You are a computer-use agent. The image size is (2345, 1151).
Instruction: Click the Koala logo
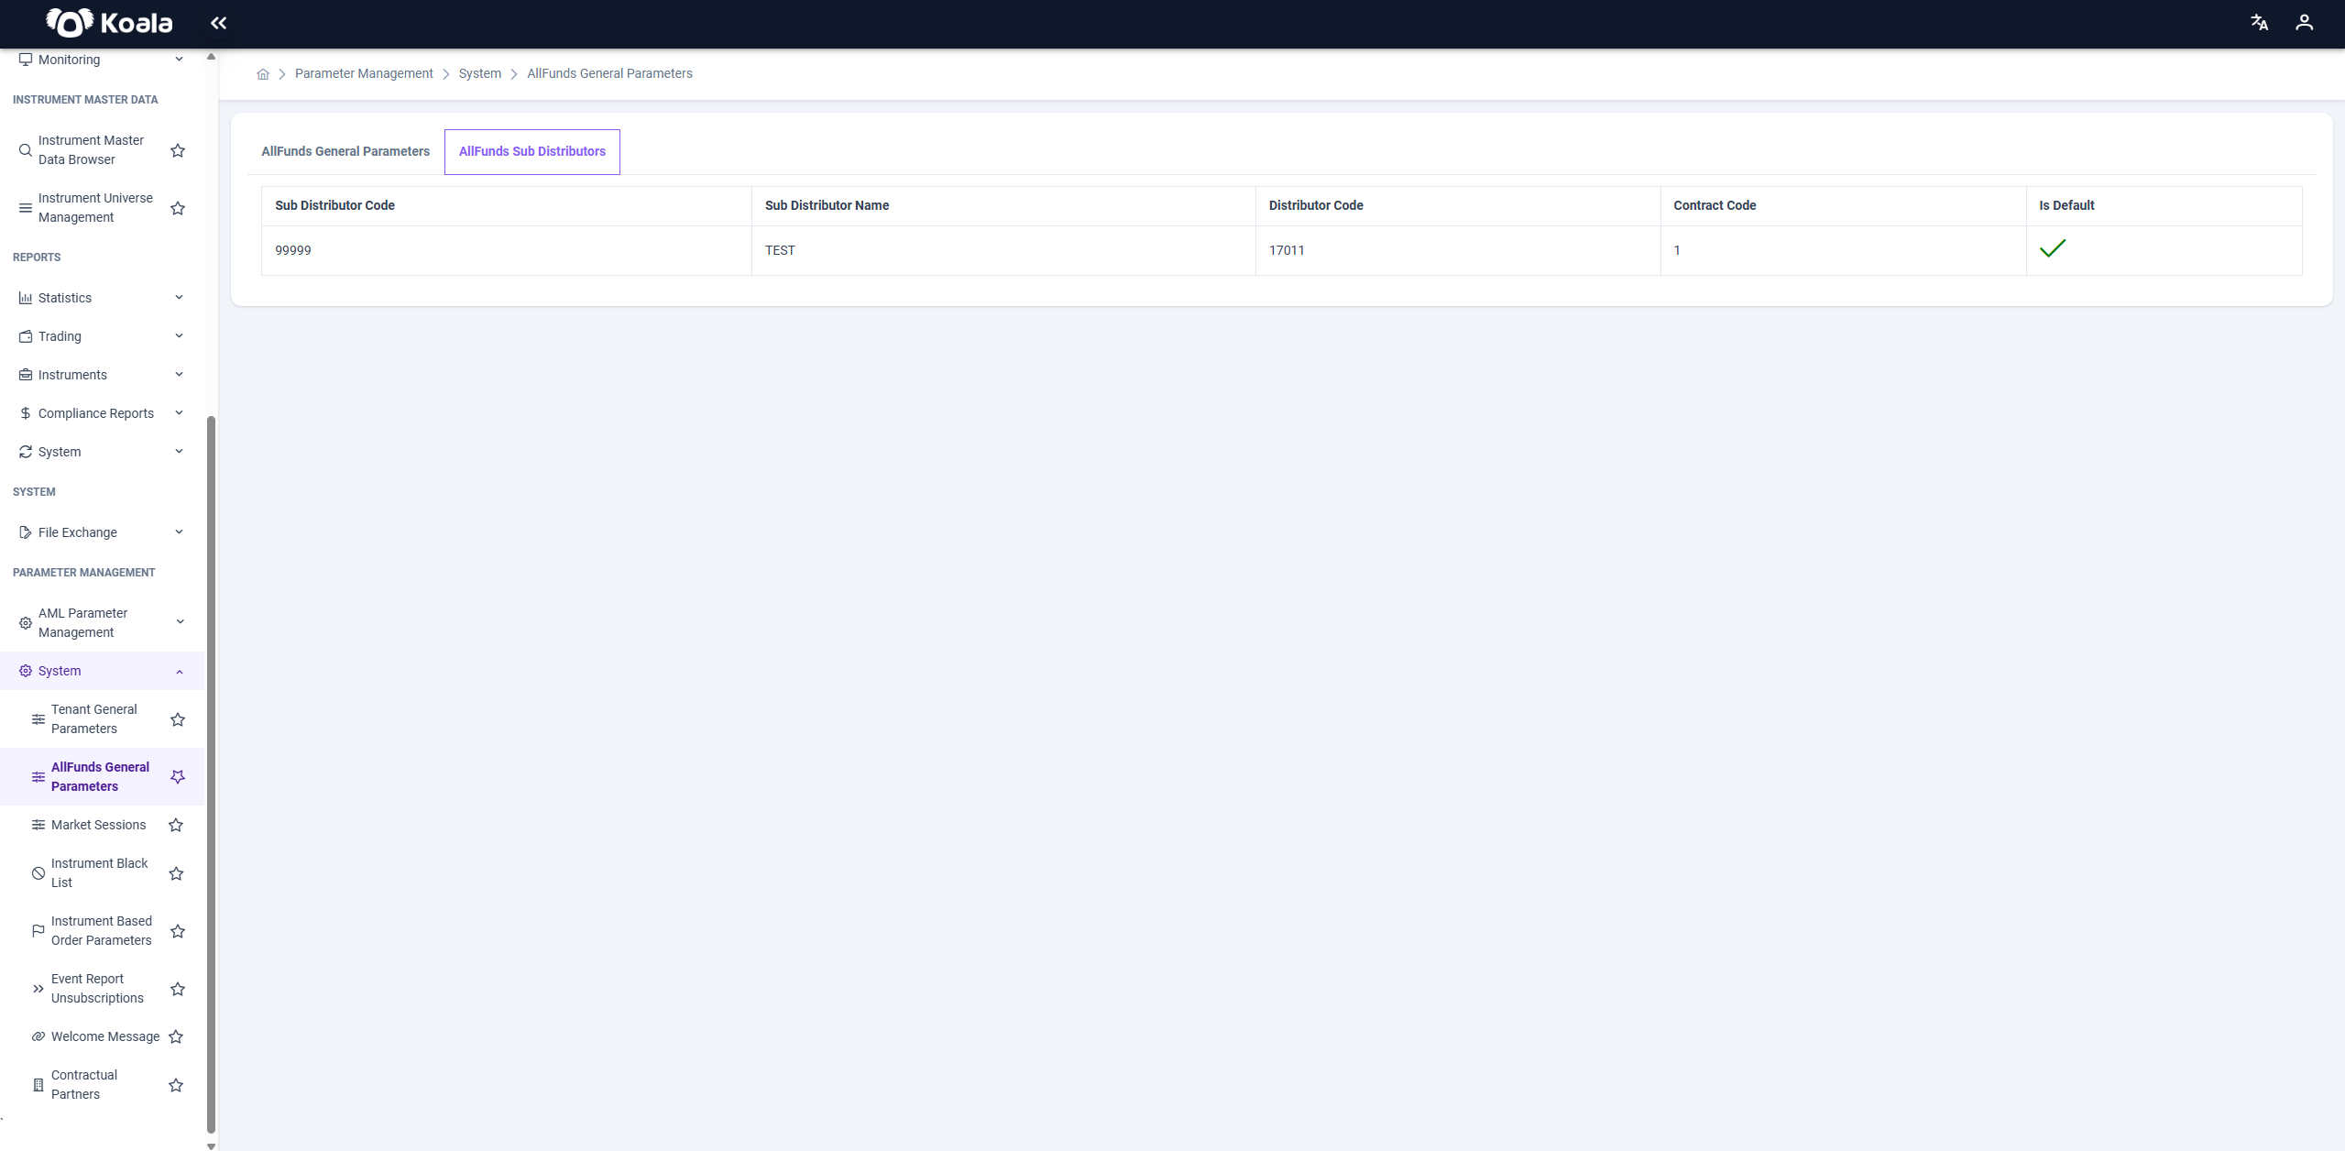tap(109, 23)
